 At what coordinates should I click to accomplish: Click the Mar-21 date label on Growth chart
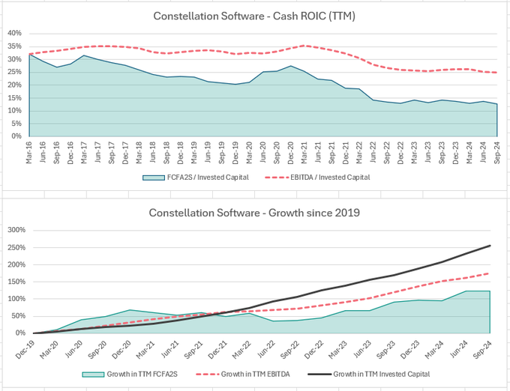click(x=145, y=349)
